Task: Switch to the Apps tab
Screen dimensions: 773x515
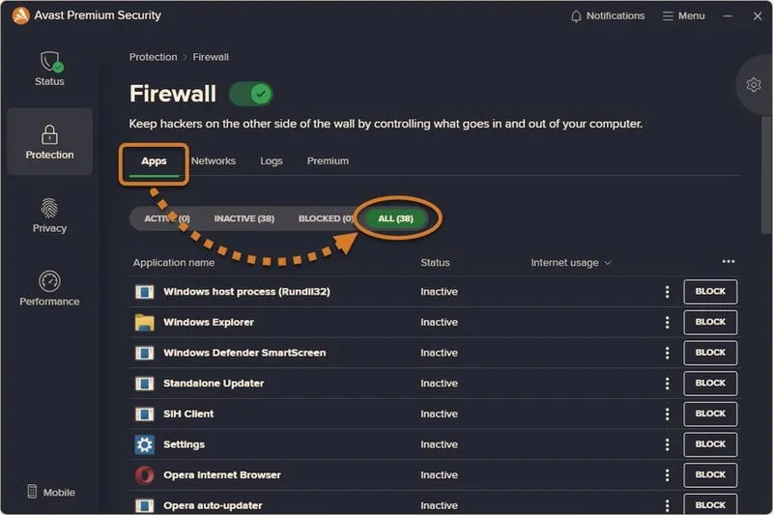Action: [x=154, y=161]
